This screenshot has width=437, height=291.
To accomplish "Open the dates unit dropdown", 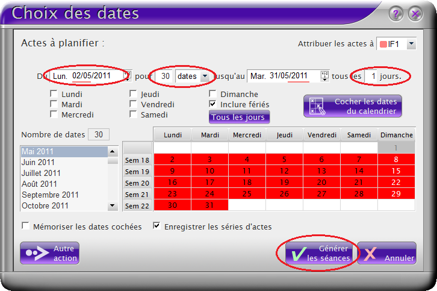I will click(205, 76).
